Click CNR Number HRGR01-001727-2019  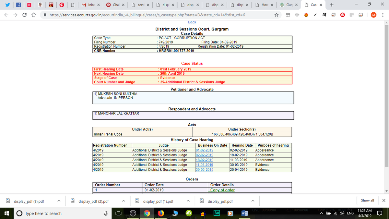pyautogui.click(x=176, y=51)
